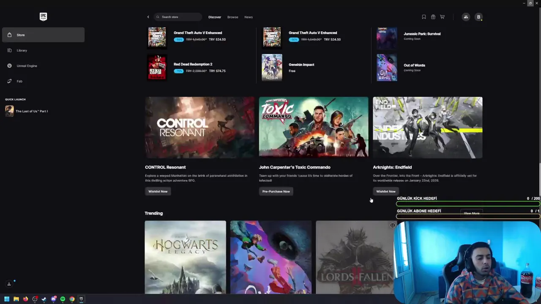
Task: Click the Arknights: Endfield heading
Action: click(x=392, y=167)
